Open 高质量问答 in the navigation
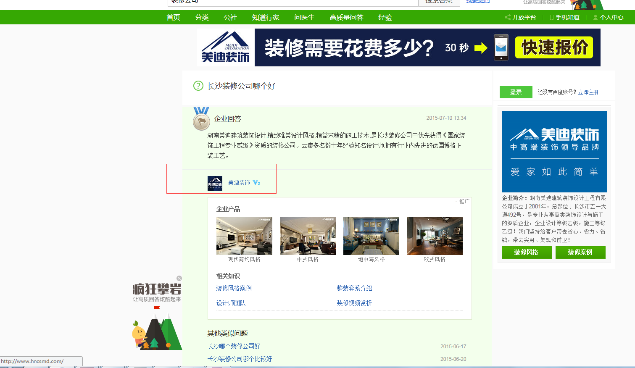 click(x=346, y=18)
